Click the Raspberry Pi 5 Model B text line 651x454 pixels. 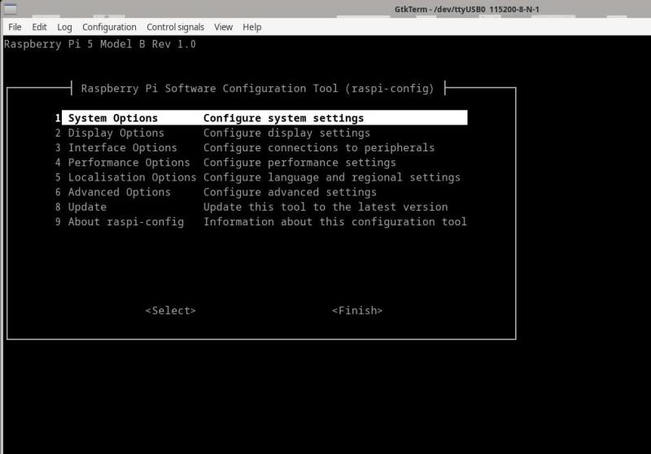tap(100, 44)
